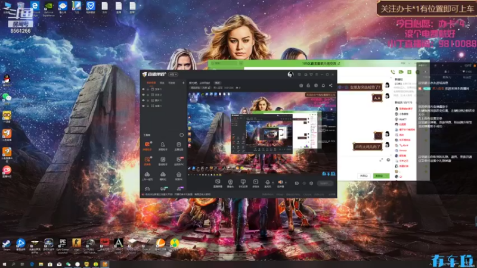Click the record camera icon in bottom bar
The height and width of the screenshot is (268, 477).
click(296, 183)
